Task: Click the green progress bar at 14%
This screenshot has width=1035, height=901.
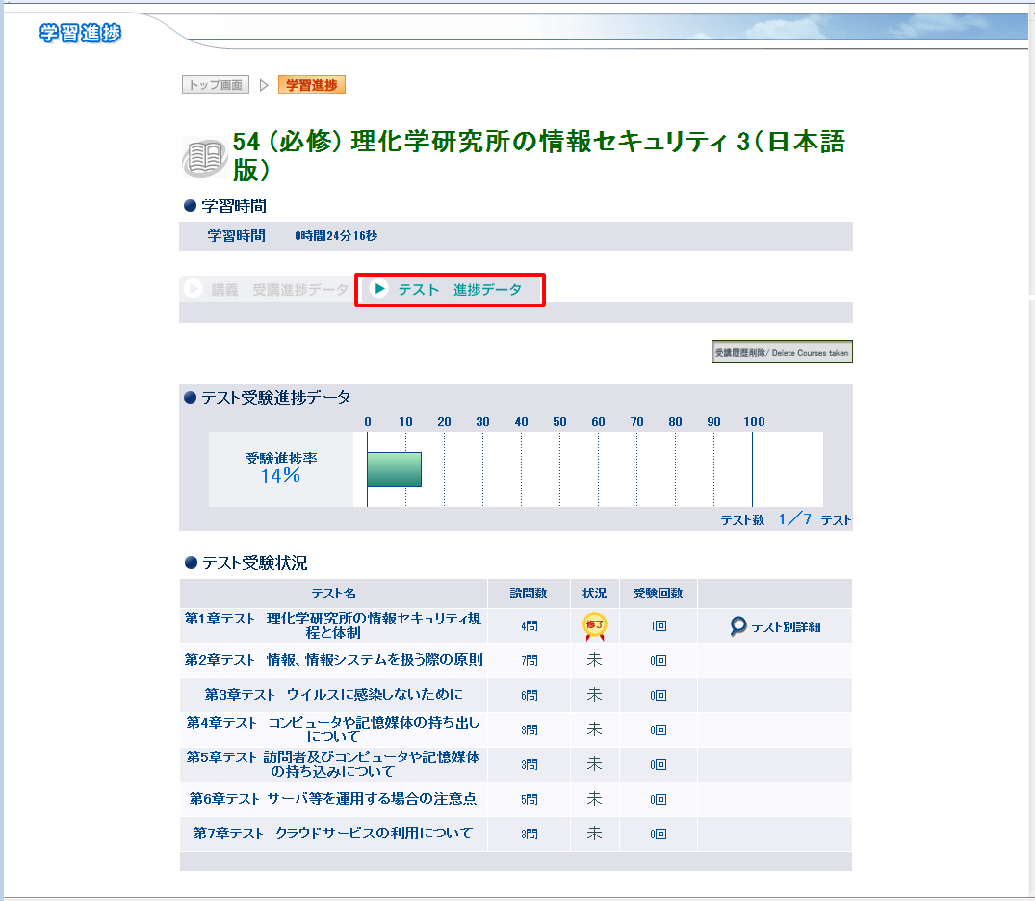Action: (x=394, y=469)
